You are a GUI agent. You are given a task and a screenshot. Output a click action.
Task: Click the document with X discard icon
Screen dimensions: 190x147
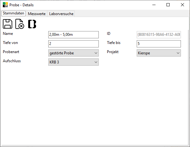(x=20, y=24)
